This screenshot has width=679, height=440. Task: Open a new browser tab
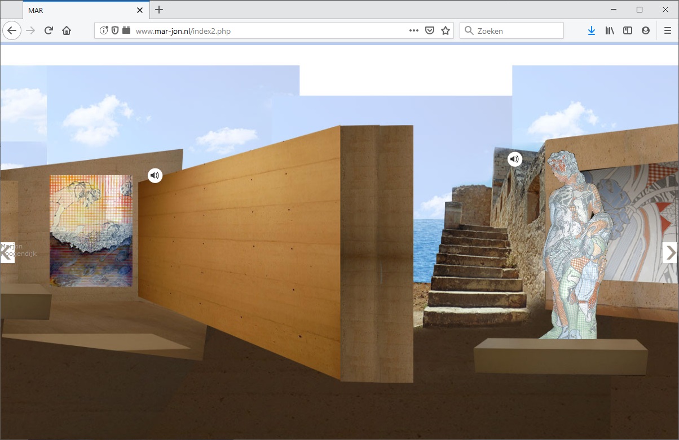[x=159, y=10]
